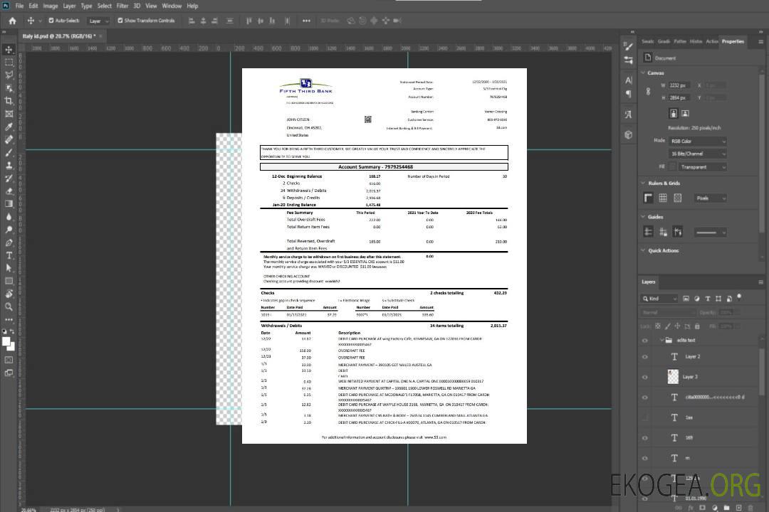Select the Horizontal Type tool
The width and height of the screenshot is (769, 512).
9,255
